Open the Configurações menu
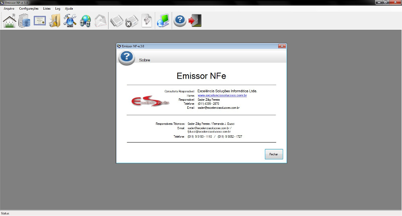This screenshot has height=216, width=402. tap(29, 8)
